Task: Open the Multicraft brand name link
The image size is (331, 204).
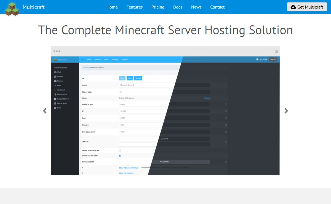Action: (x=33, y=7)
